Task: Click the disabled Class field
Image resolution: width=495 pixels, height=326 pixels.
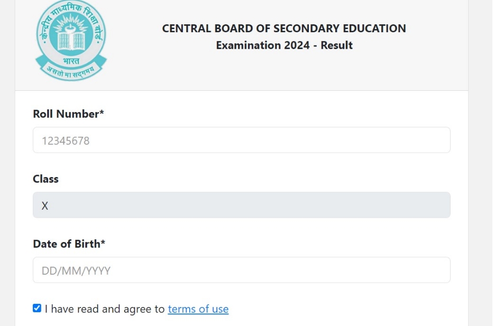Action: point(242,205)
